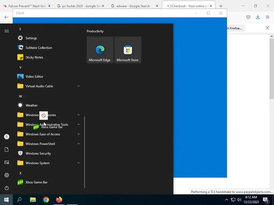Click the Firefox page vertical scrollbar
This screenshot has width=274, height=205.
click(x=271, y=69)
